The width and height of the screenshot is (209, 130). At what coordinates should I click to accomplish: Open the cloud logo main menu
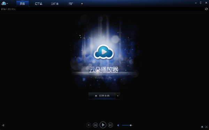pyautogui.click(x=5, y=3)
